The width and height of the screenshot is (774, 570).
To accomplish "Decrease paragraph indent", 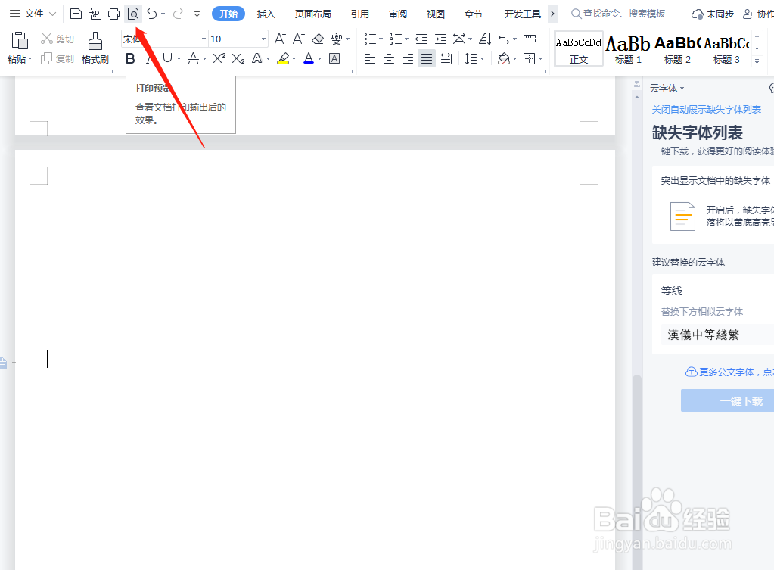I will 421,39.
